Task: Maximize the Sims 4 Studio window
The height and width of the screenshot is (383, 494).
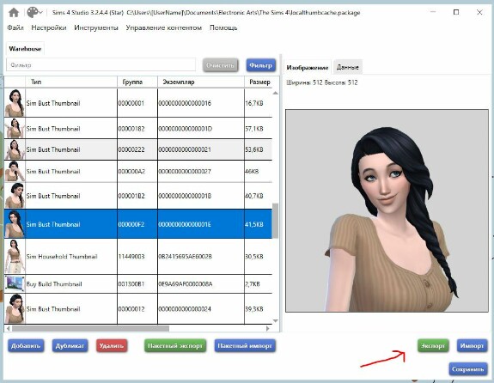Action: tap(456, 12)
